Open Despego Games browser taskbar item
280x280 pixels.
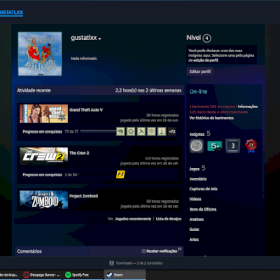(42, 275)
